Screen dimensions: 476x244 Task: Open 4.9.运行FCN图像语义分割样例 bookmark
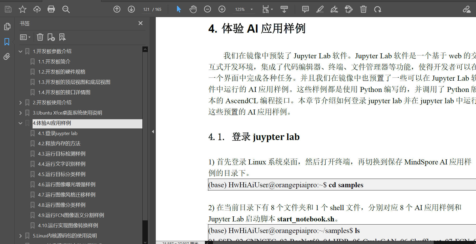click(71, 215)
